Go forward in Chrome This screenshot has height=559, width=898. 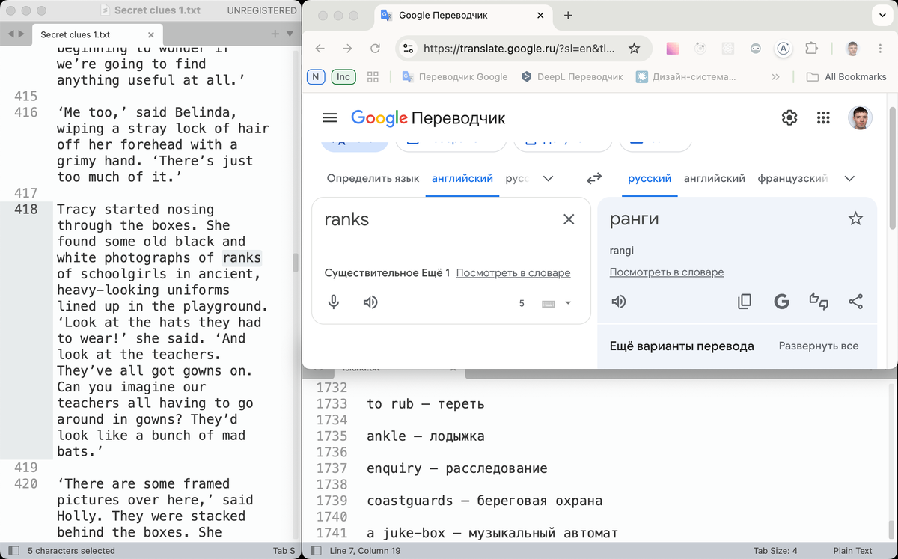click(x=347, y=49)
